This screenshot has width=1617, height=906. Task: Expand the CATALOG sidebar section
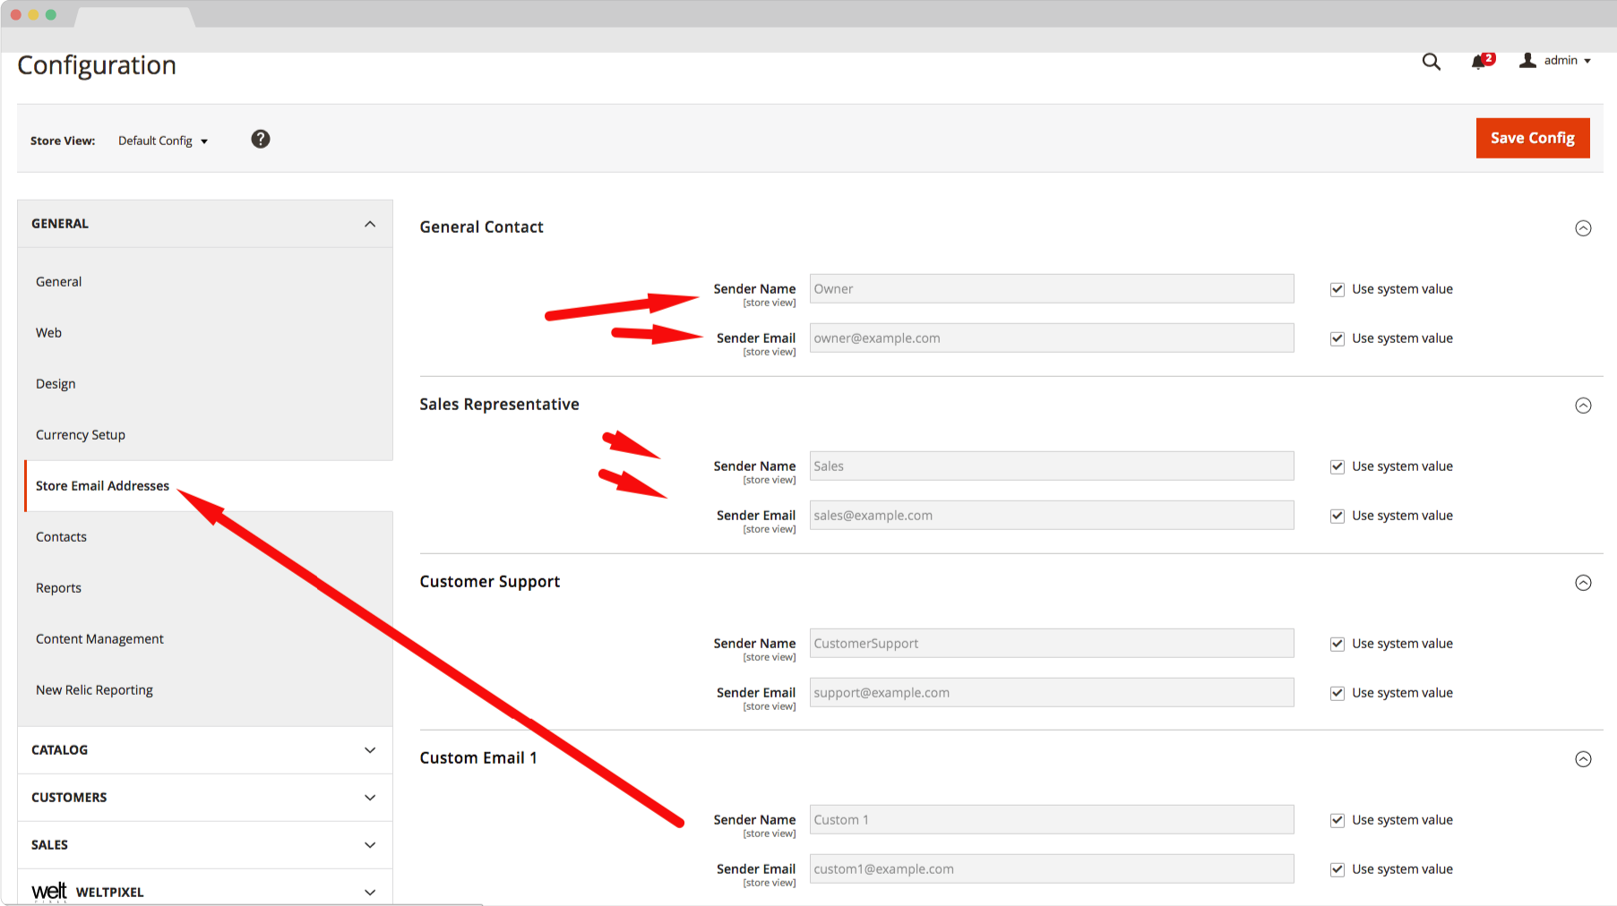(x=204, y=750)
